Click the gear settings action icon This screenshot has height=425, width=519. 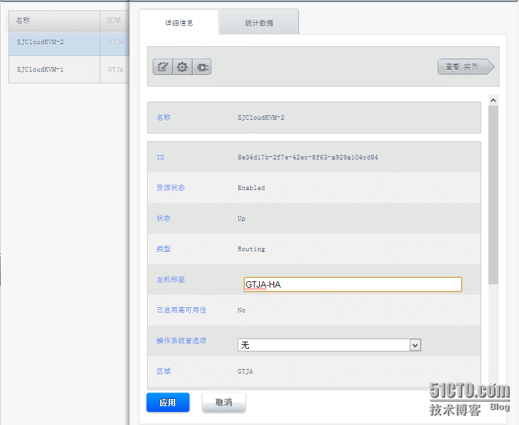tap(182, 67)
